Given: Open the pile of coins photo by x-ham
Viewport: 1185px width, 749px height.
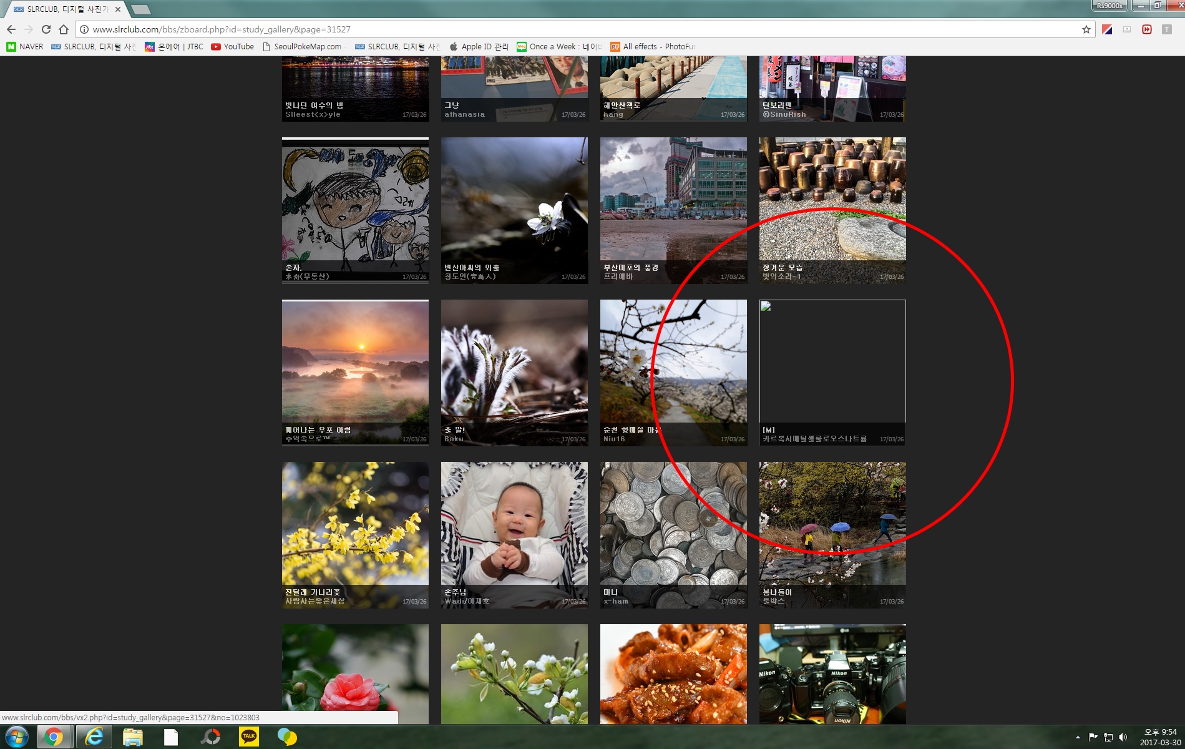Looking at the screenshot, I should [673, 535].
